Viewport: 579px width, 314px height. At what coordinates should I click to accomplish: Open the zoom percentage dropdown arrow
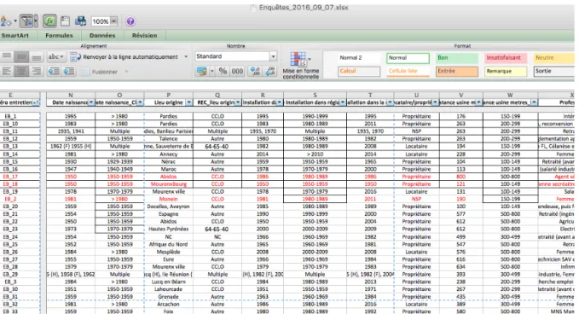click(114, 21)
